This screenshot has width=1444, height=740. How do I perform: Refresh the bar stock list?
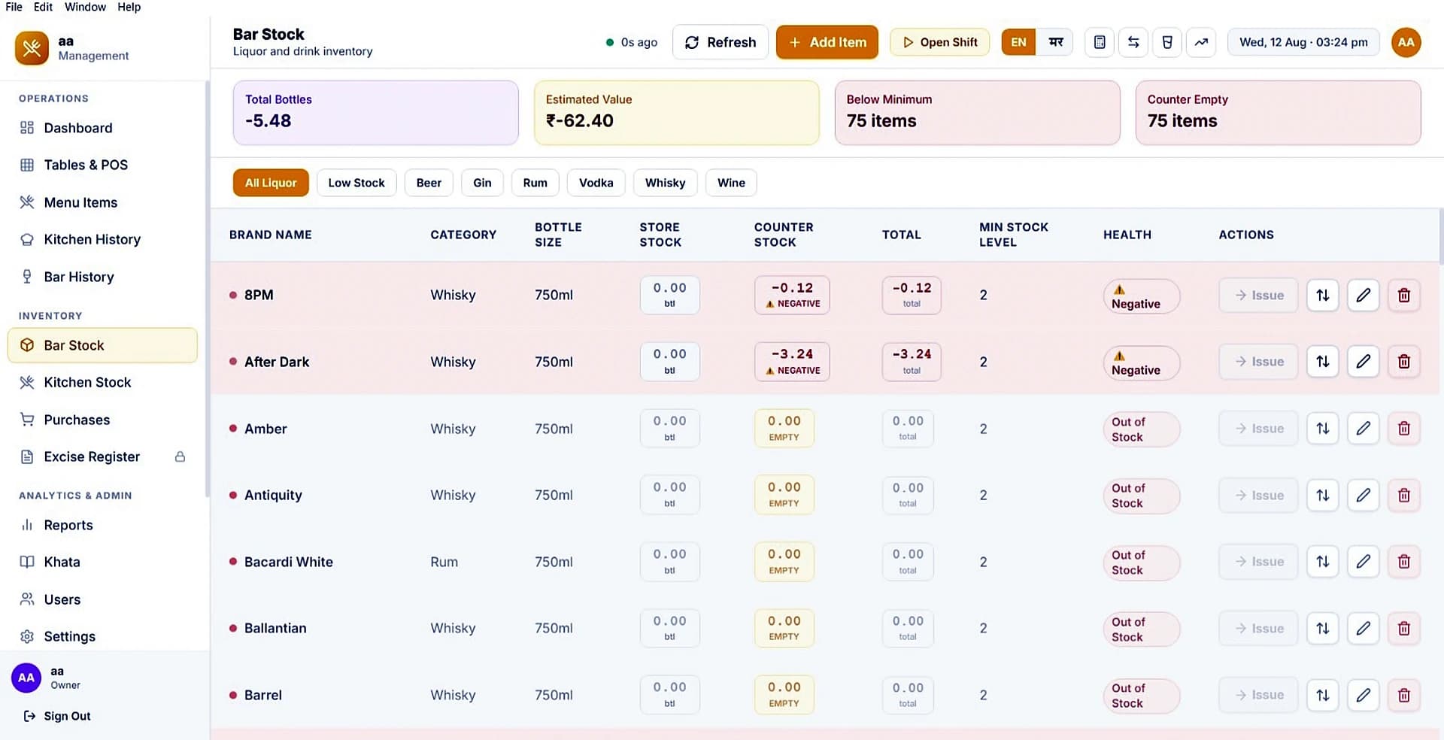720,42
